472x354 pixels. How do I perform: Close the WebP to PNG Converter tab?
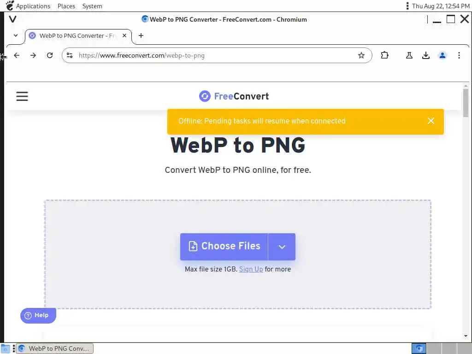(x=124, y=35)
